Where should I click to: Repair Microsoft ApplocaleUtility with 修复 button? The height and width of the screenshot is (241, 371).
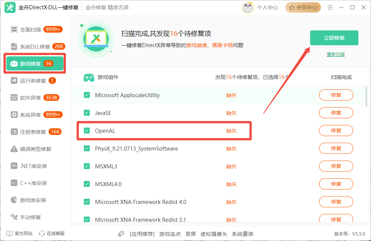[336, 95]
